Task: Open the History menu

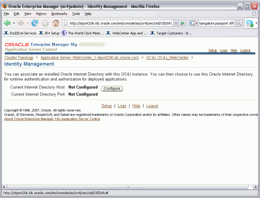Action: click(x=41, y=14)
